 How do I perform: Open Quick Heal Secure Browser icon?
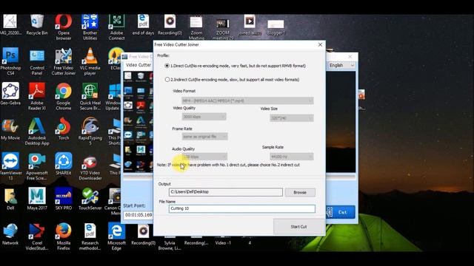(x=90, y=96)
